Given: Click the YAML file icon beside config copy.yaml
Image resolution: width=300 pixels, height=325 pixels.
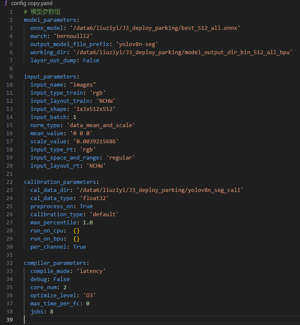Looking at the screenshot, I should 6,3.
